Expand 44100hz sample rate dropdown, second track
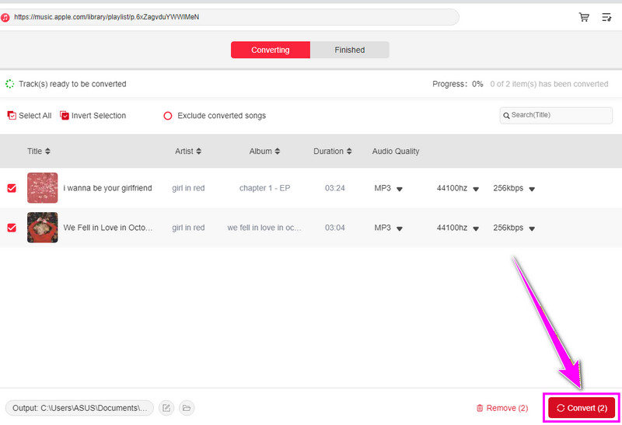 476,228
